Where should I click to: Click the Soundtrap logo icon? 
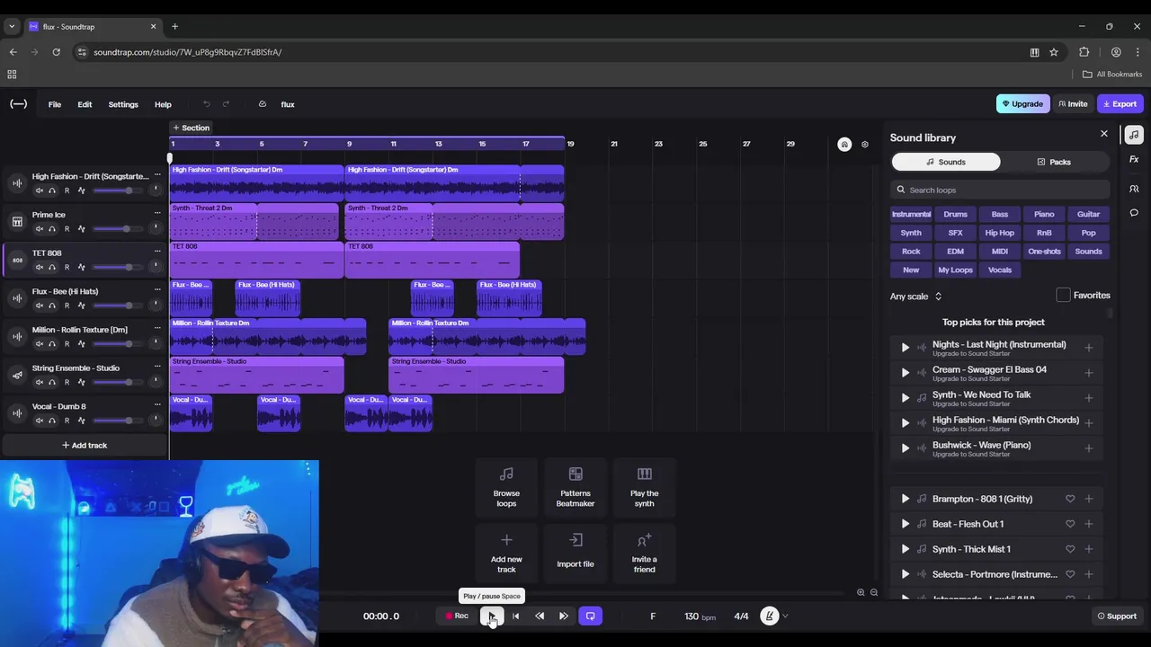pyautogui.click(x=18, y=104)
